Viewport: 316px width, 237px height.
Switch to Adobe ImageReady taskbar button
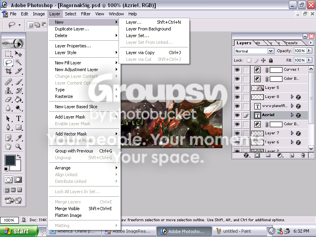[x=129, y=231]
